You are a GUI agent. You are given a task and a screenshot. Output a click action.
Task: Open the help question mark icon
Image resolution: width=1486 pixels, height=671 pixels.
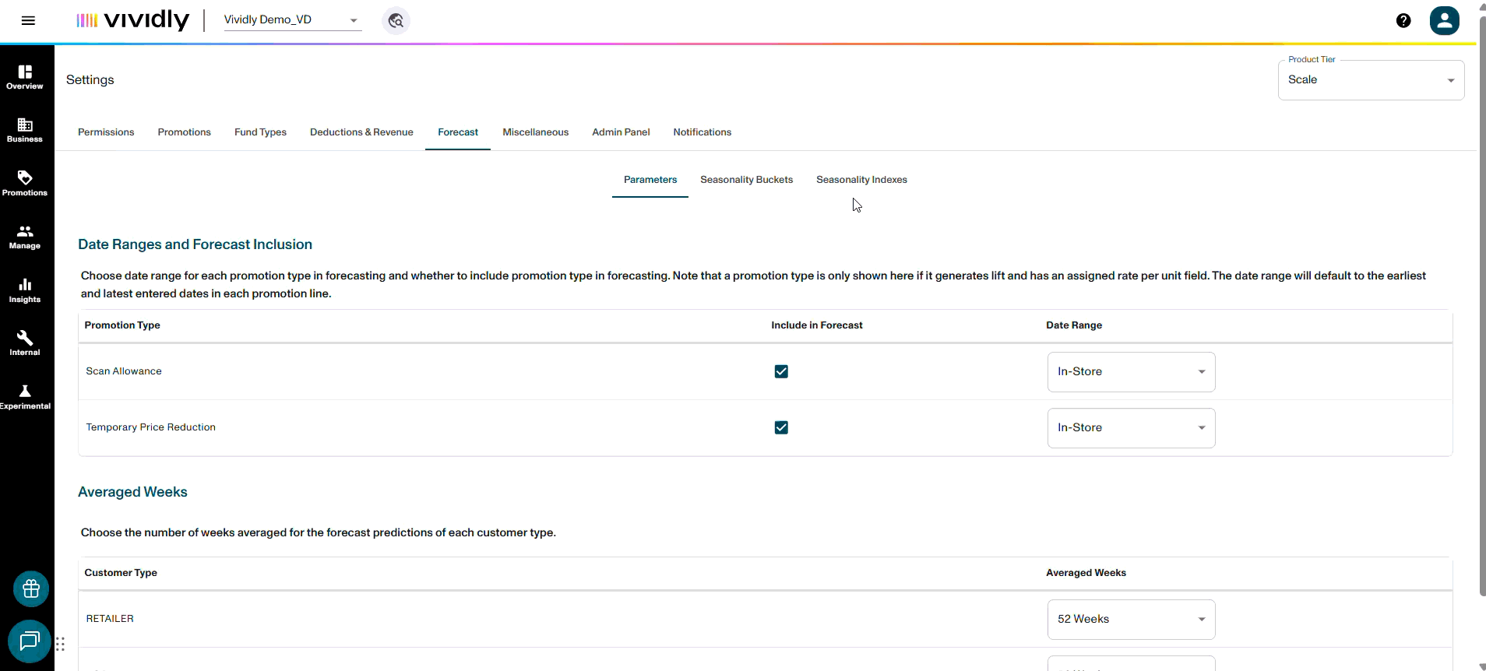coord(1403,20)
